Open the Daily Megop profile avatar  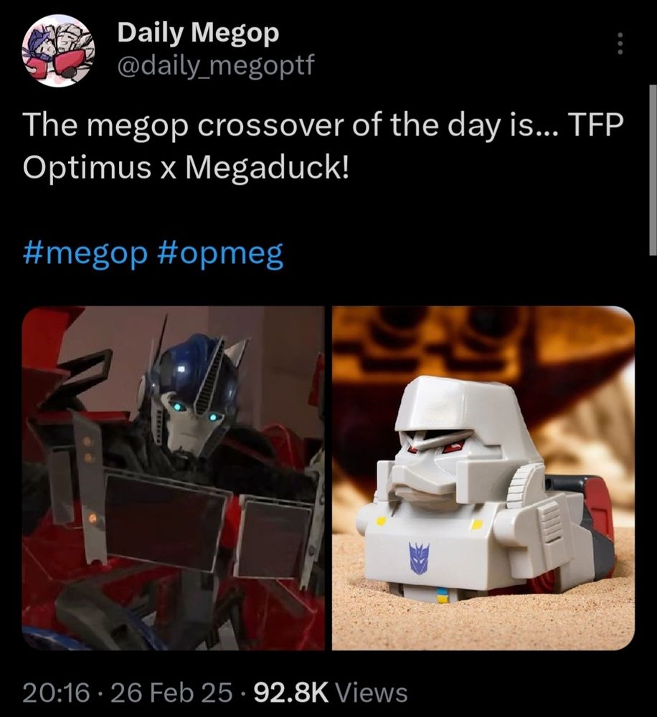click(x=58, y=50)
